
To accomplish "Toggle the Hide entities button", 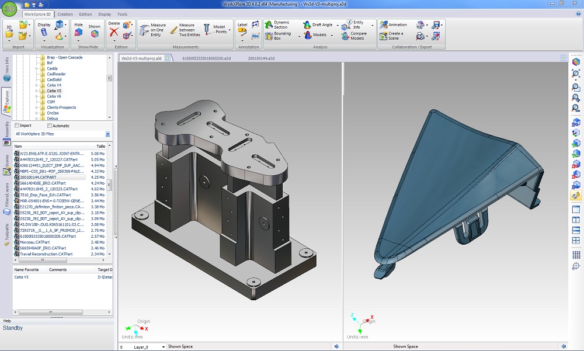I will (78, 33).
